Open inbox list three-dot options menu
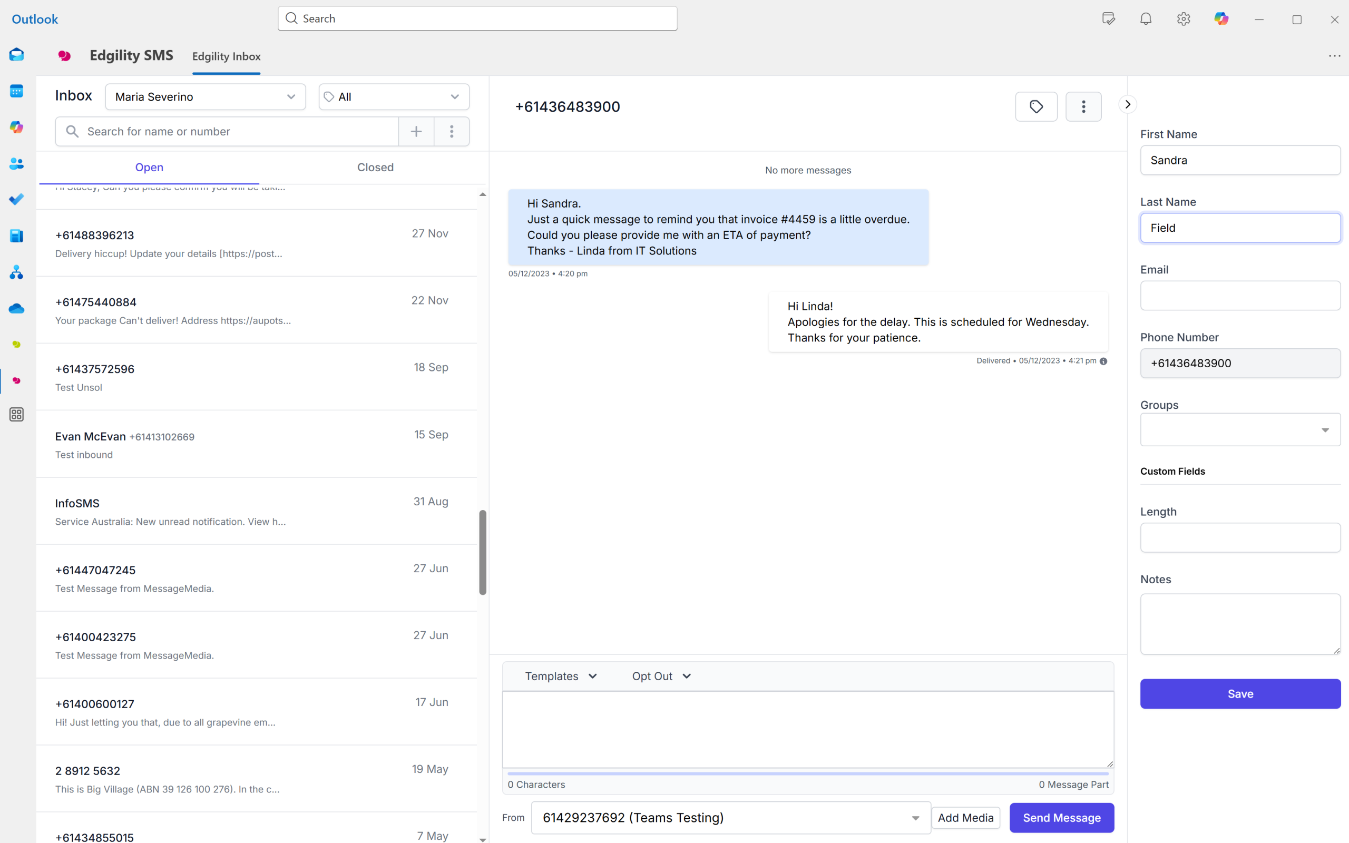1349x843 pixels. point(452,132)
